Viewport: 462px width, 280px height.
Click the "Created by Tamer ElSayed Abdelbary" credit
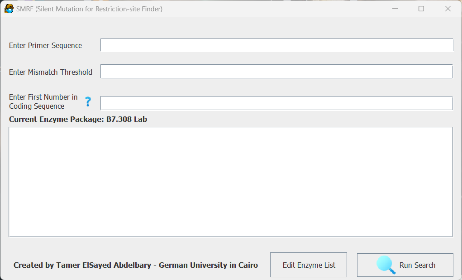pos(82,265)
